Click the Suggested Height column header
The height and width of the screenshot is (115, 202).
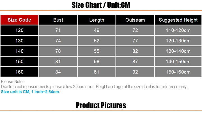pos(178,20)
